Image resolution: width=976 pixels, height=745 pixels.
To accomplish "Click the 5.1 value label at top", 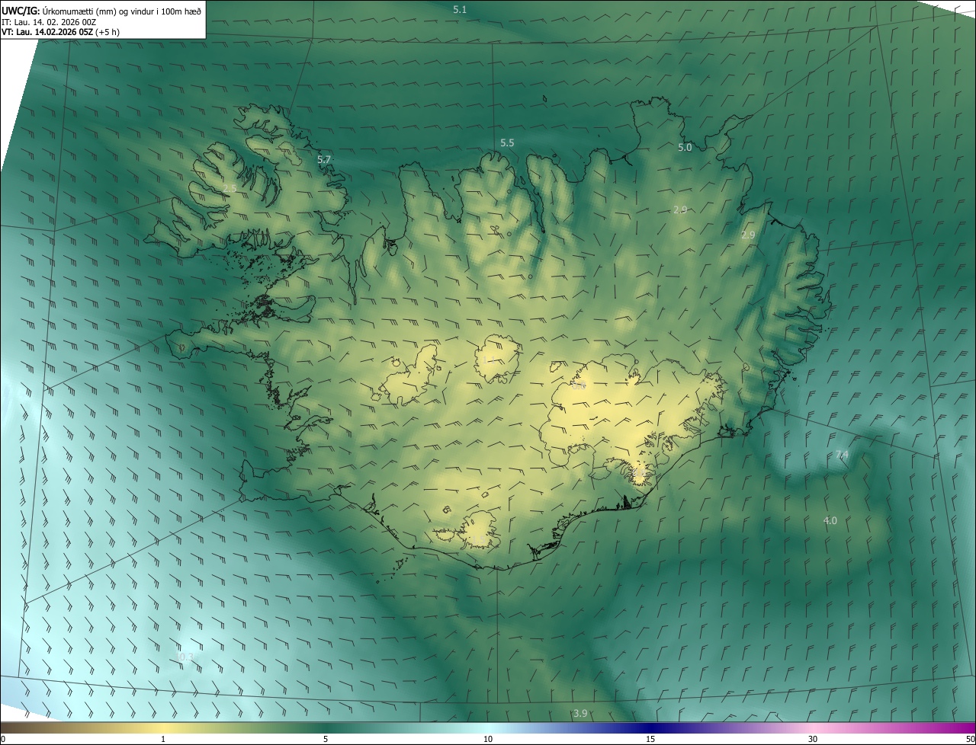I will point(460,10).
